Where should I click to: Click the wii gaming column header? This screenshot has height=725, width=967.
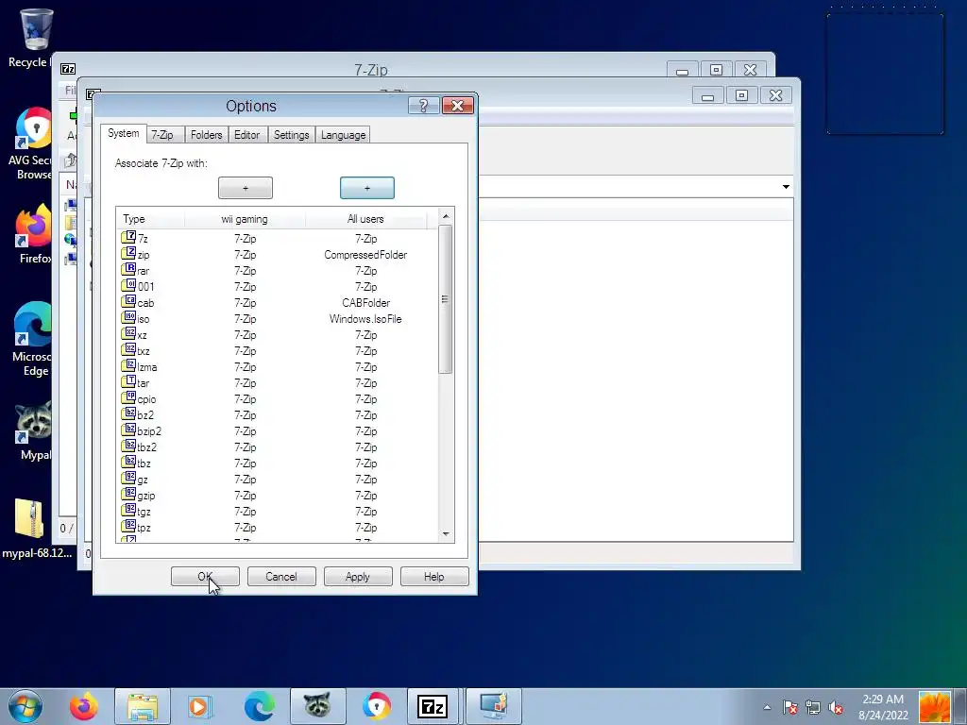(x=245, y=219)
